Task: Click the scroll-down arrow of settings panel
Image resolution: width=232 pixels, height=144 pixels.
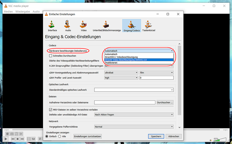Action: [x=179, y=127]
